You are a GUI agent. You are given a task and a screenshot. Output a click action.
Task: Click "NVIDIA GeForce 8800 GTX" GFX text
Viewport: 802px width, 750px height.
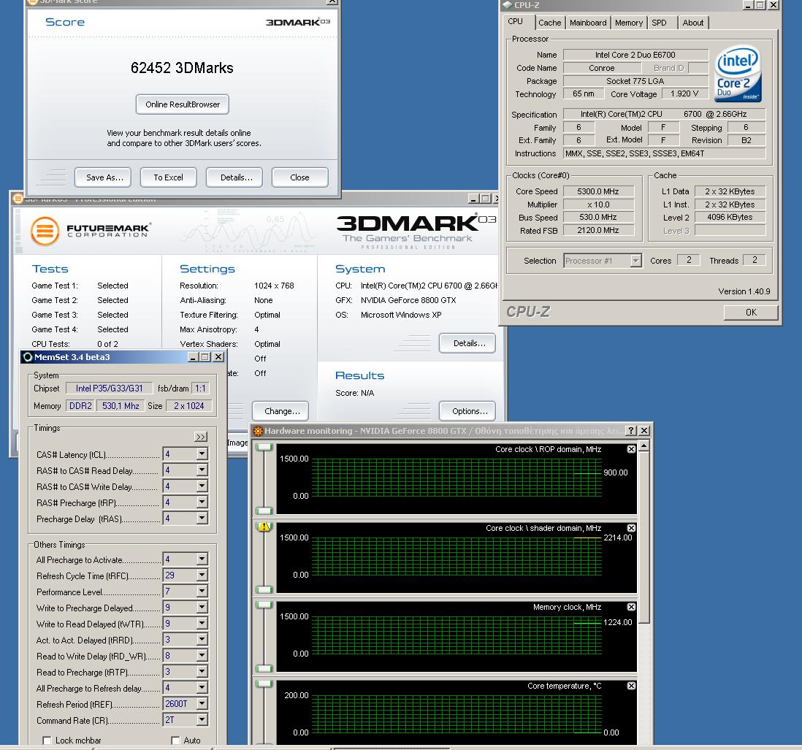pos(408,300)
